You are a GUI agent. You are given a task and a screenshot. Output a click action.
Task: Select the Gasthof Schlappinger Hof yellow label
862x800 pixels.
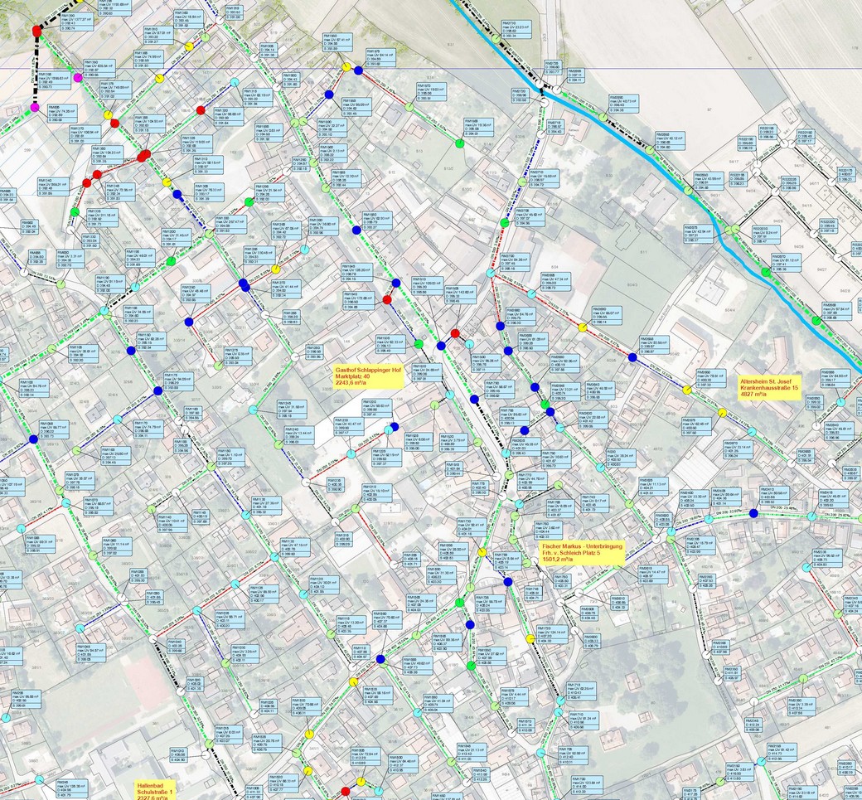(368, 376)
